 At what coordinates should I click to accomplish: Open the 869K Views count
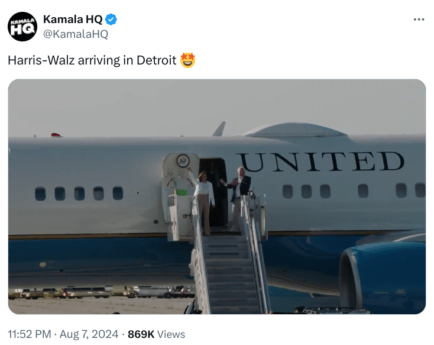pos(141,334)
